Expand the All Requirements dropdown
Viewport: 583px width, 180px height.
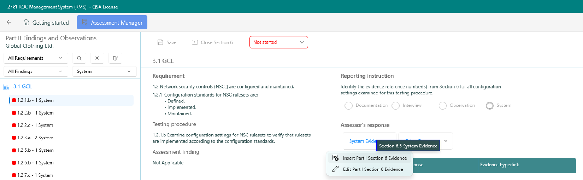[x=35, y=58]
